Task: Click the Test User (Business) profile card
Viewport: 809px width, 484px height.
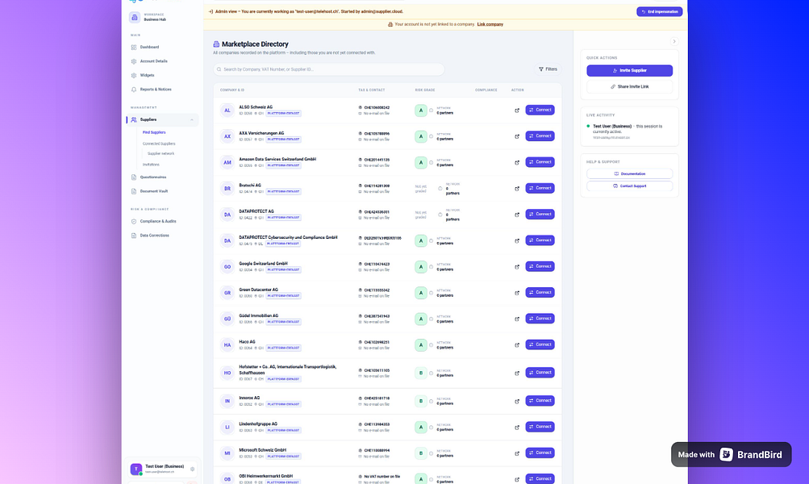Action: click(x=162, y=469)
